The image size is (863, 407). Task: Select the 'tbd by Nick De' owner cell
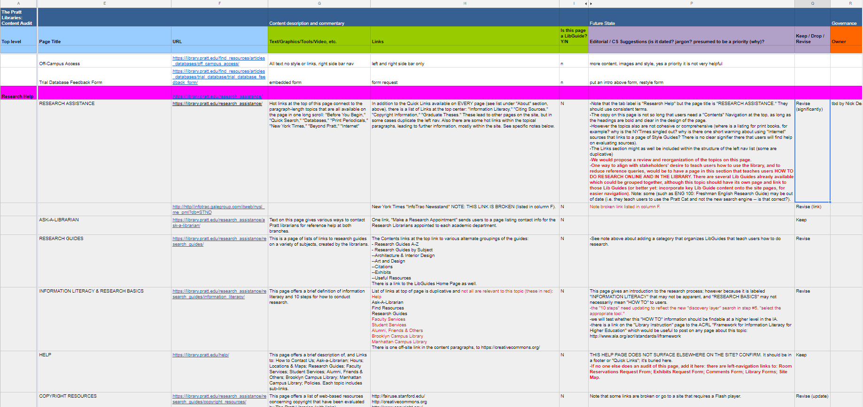tap(846, 151)
